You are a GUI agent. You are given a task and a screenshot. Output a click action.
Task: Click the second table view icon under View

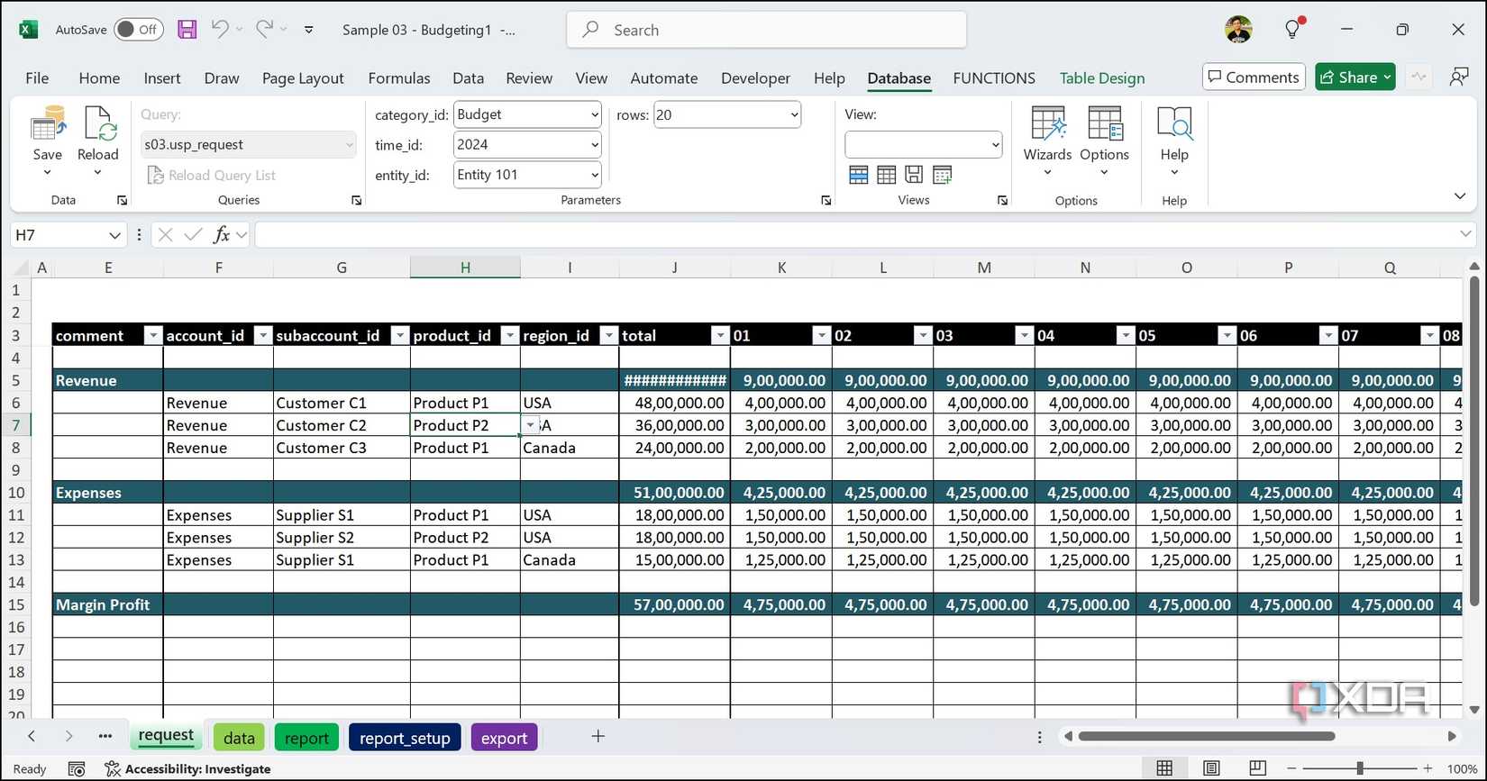point(887,175)
